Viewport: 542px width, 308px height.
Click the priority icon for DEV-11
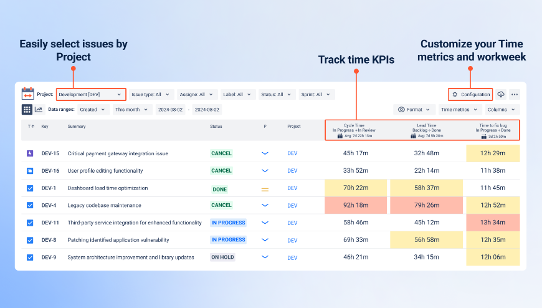pos(265,223)
